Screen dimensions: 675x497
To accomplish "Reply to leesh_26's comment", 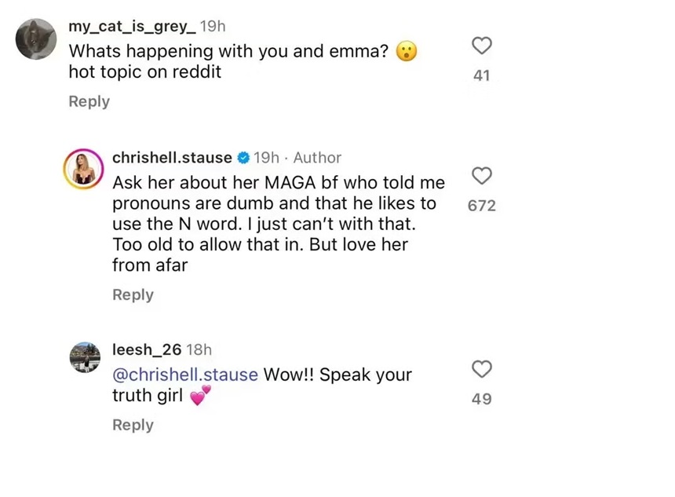I will [x=133, y=425].
